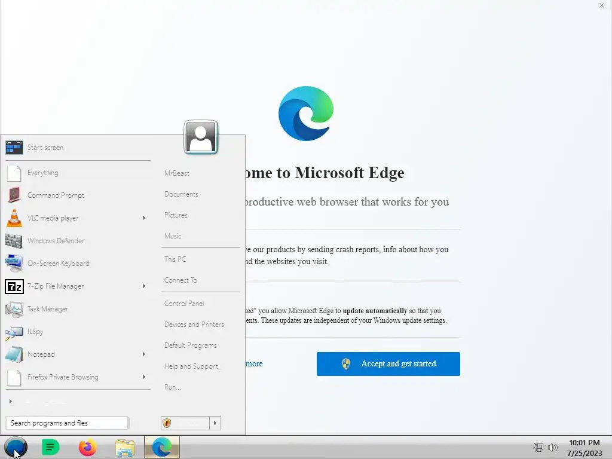Switch to Microsoft Edge taskbar button

[x=162, y=447]
